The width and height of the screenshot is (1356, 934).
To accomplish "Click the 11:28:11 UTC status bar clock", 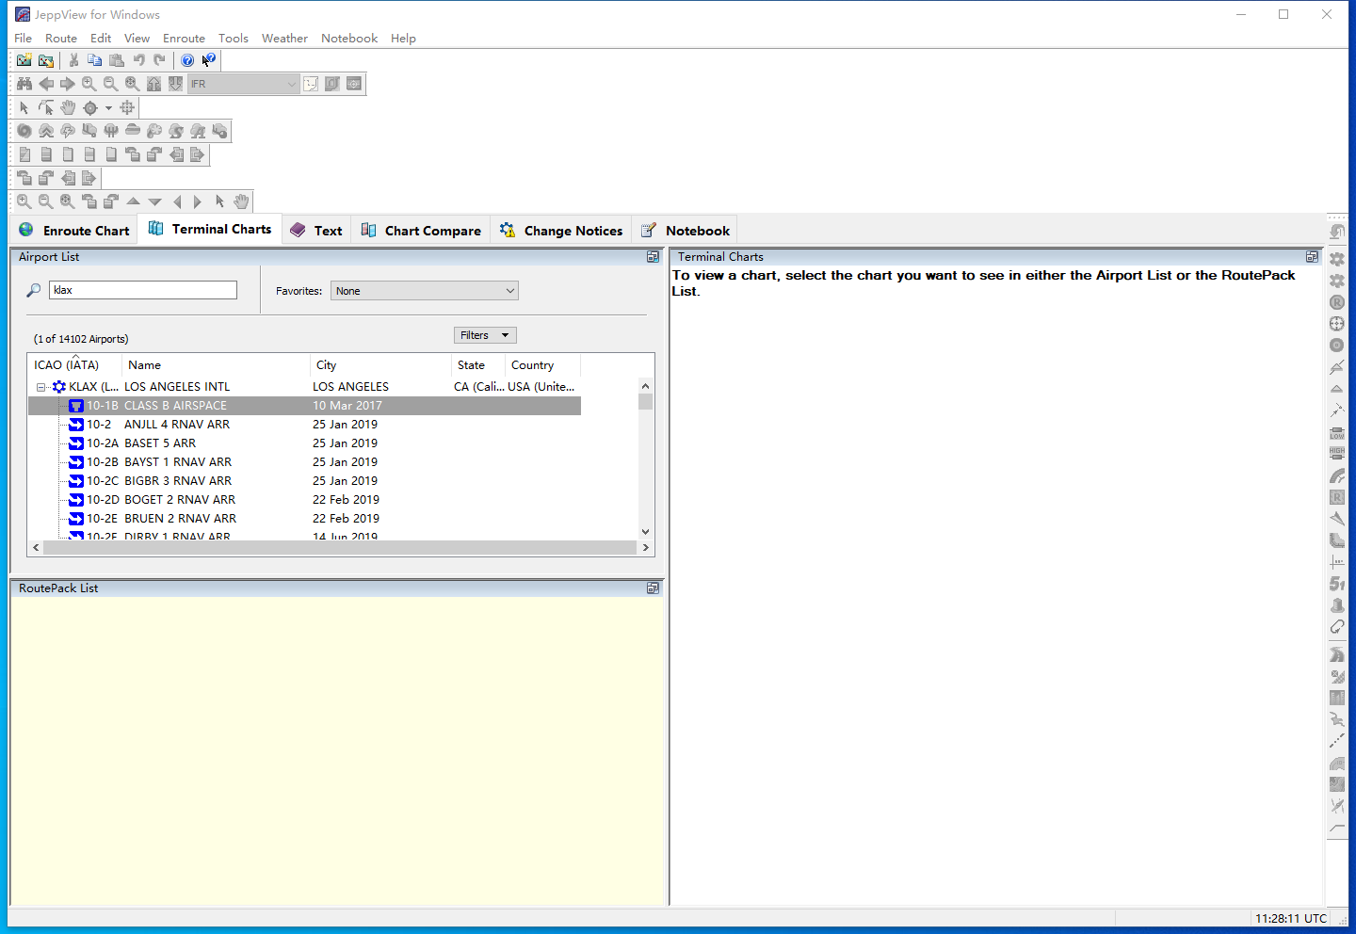I will coord(1290,918).
